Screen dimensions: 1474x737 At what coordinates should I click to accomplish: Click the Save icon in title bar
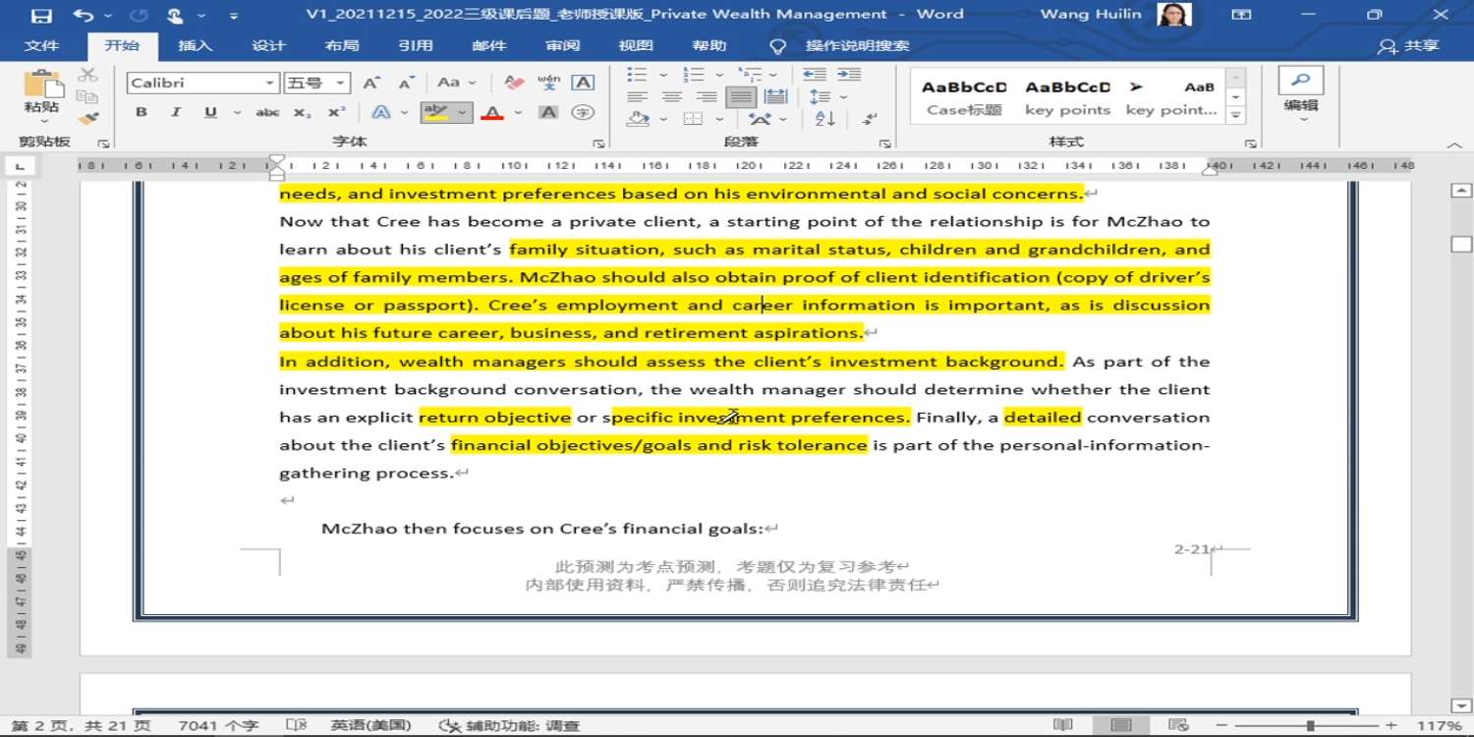click(x=41, y=15)
